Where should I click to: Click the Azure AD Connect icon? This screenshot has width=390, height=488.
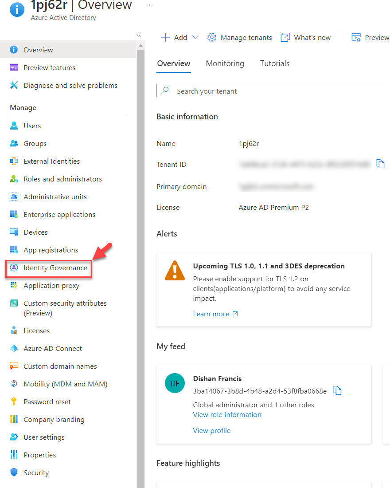click(14, 349)
